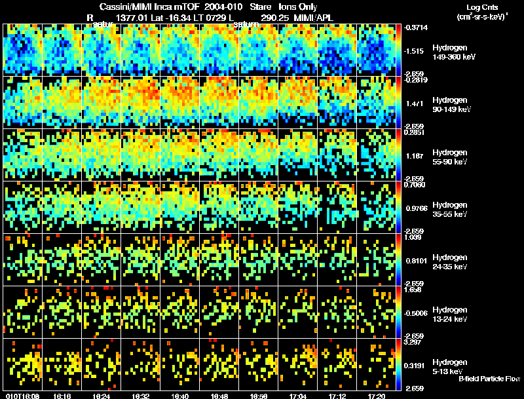Click the Hydrogen 149-360 keV color bar
The width and height of the screenshot is (524, 399).
click(x=398, y=50)
